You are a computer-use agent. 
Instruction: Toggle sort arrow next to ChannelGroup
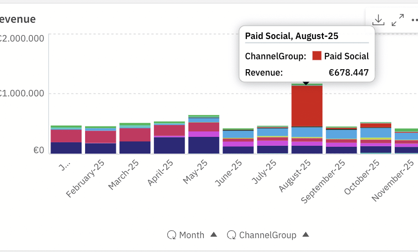pos(306,235)
